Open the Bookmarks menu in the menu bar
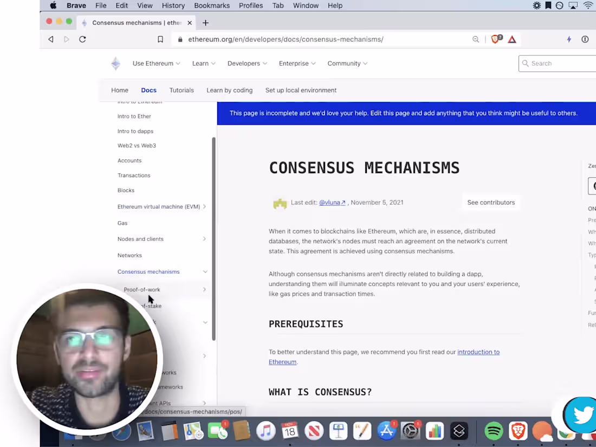This screenshot has width=596, height=447. tap(212, 5)
